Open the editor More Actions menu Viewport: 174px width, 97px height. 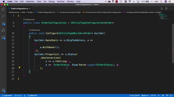pos(170,8)
